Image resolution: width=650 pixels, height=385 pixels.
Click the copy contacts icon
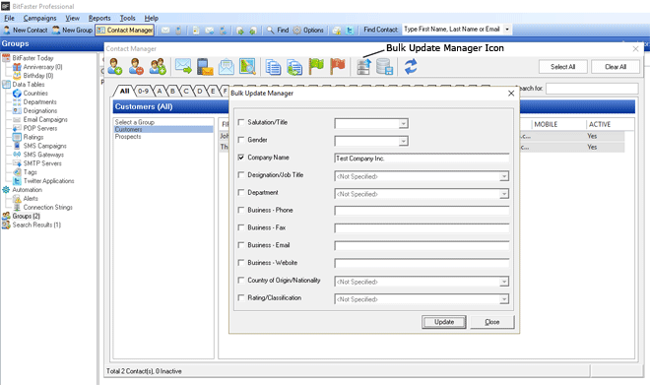point(273,67)
